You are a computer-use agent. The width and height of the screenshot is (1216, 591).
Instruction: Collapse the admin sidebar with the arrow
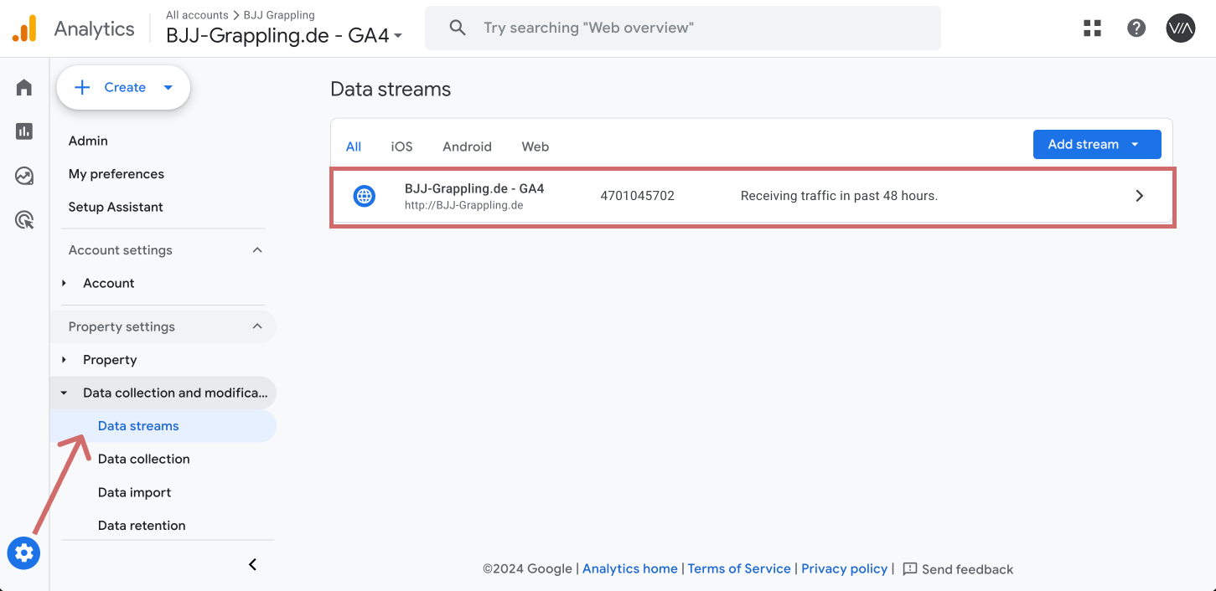click(x=253, y=564)
